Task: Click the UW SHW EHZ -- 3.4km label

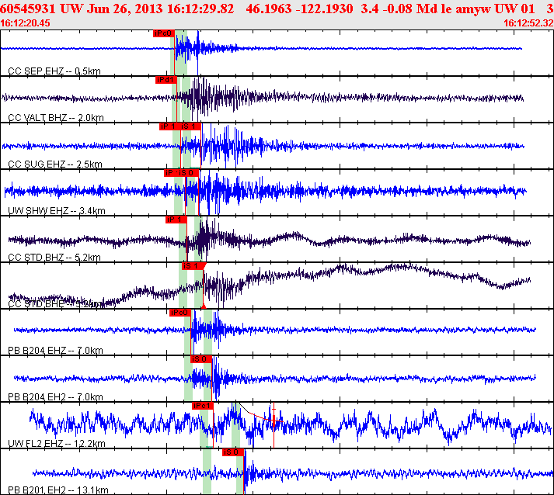Action: [57, 210]
